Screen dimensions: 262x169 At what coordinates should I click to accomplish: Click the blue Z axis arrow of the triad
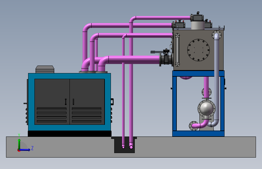pos(25,150)
